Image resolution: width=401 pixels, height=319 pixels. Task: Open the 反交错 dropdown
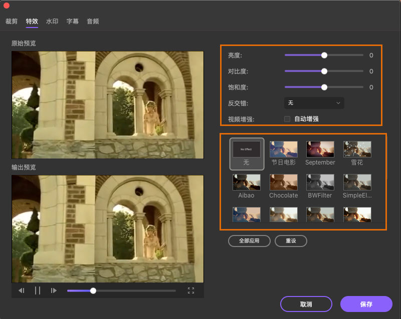314,103
